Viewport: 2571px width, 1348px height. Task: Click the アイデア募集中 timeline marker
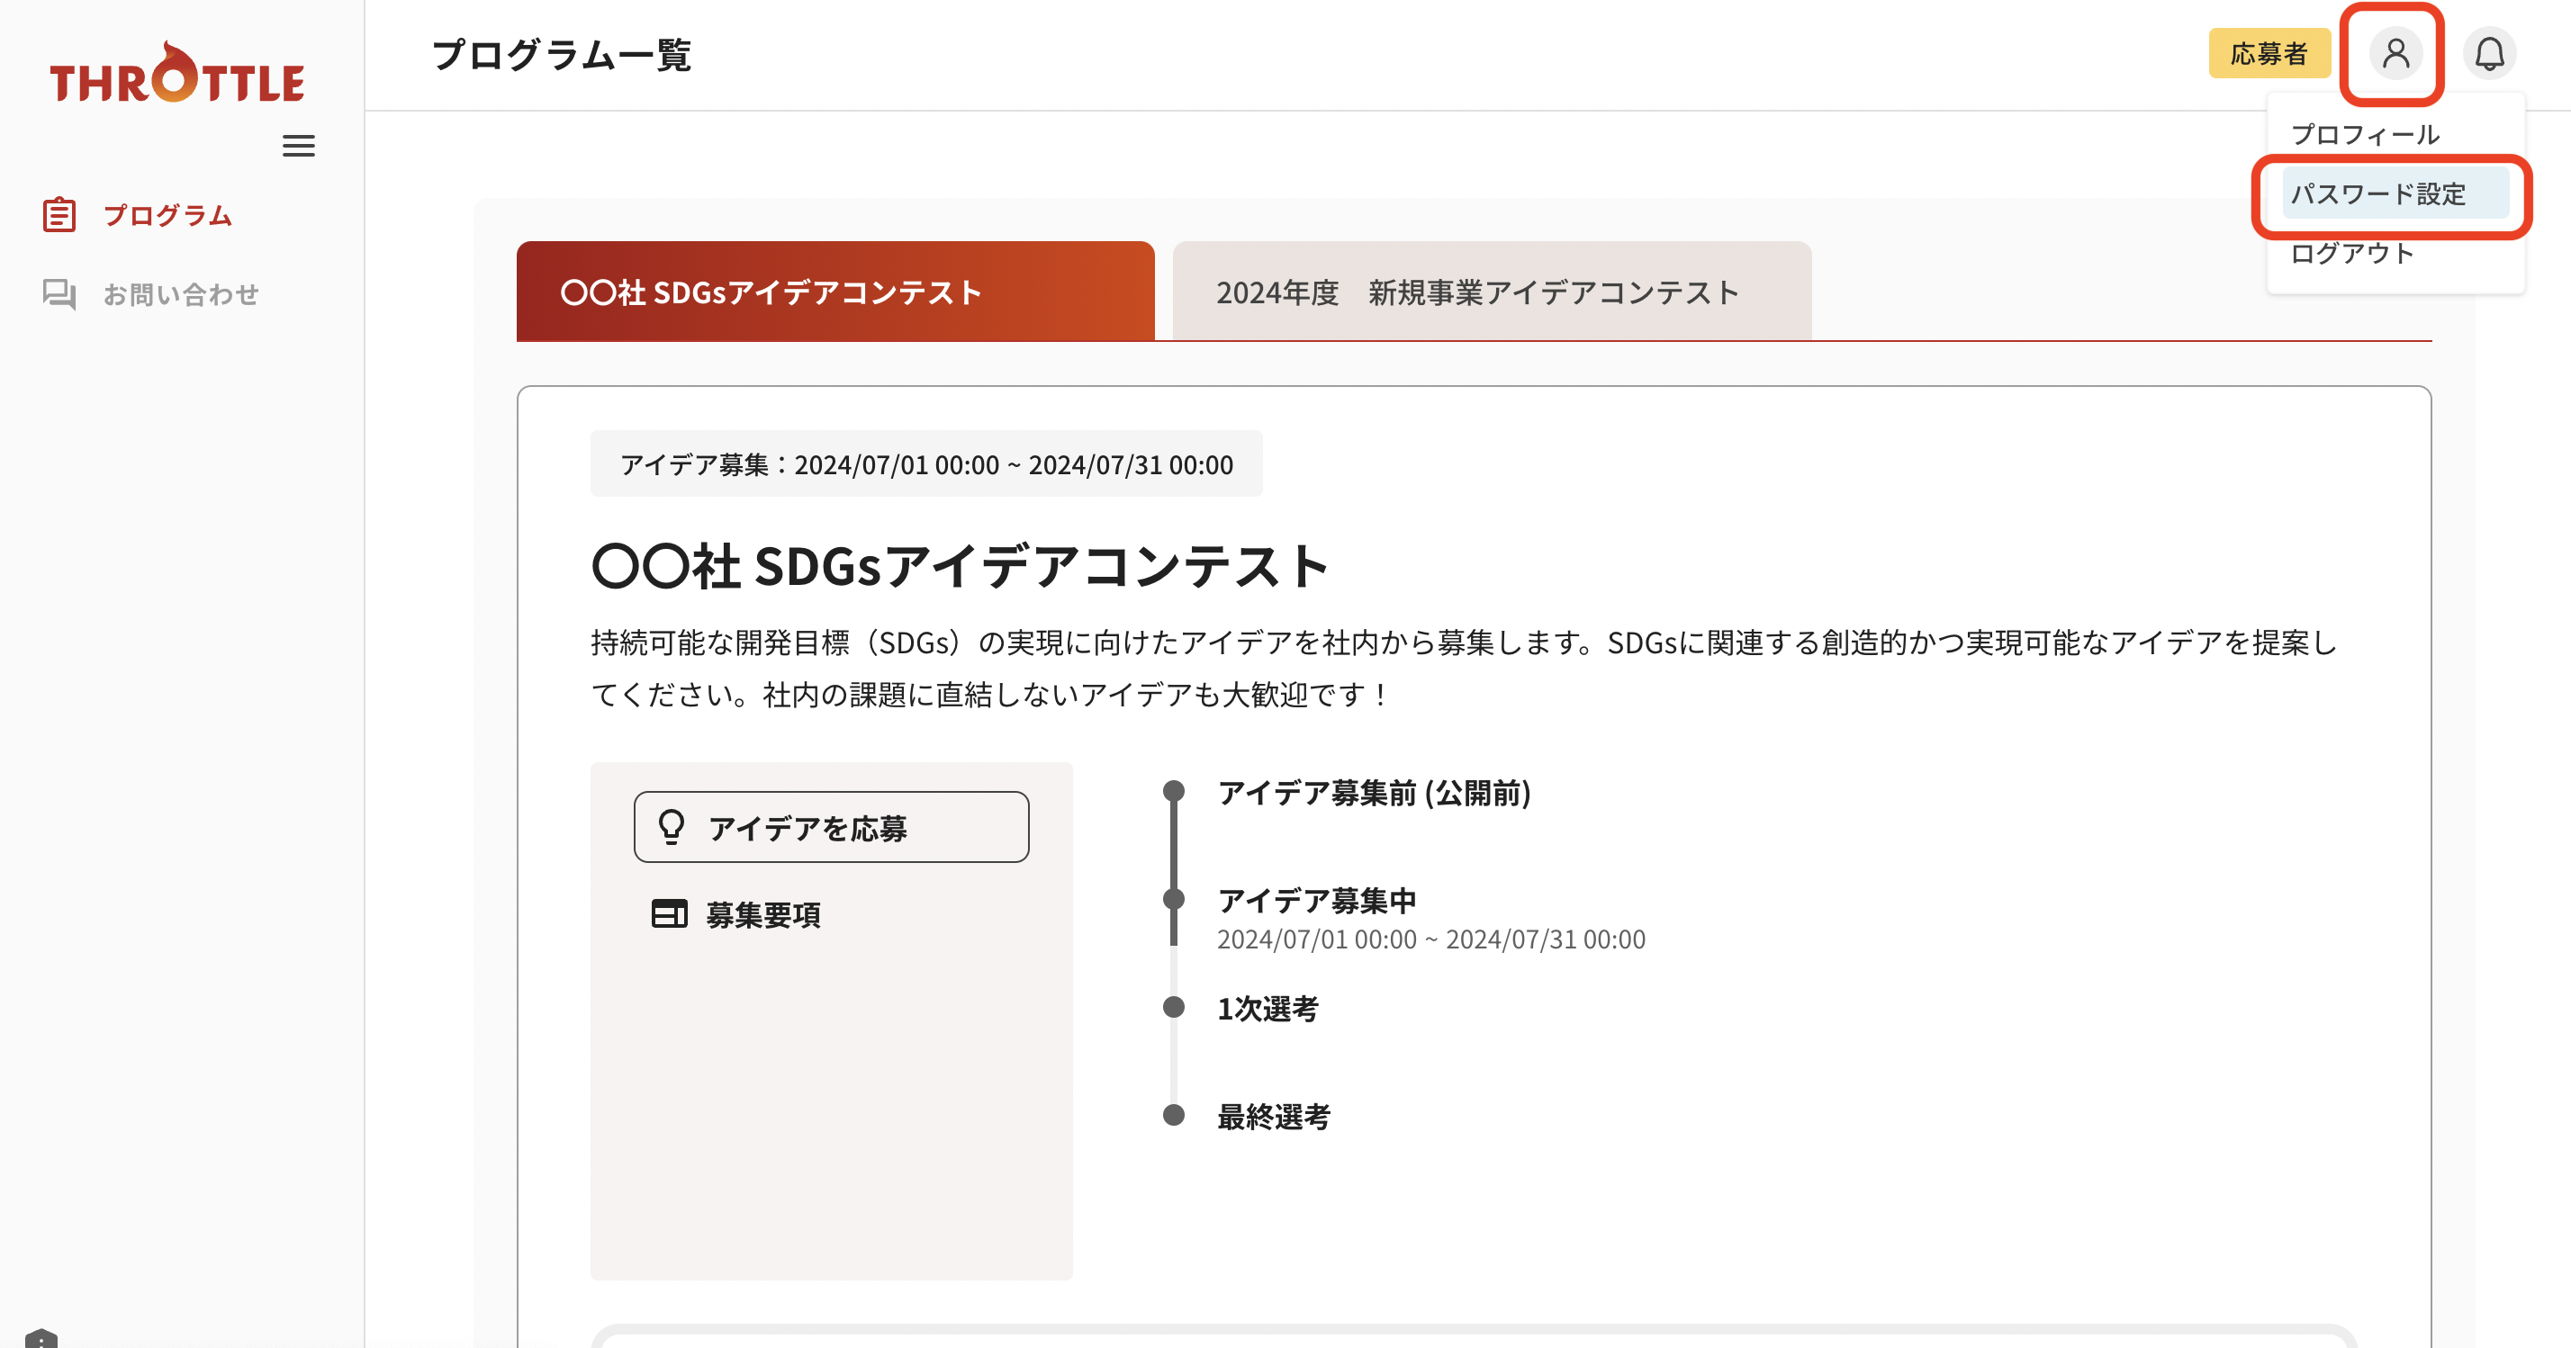(1174, 899)
